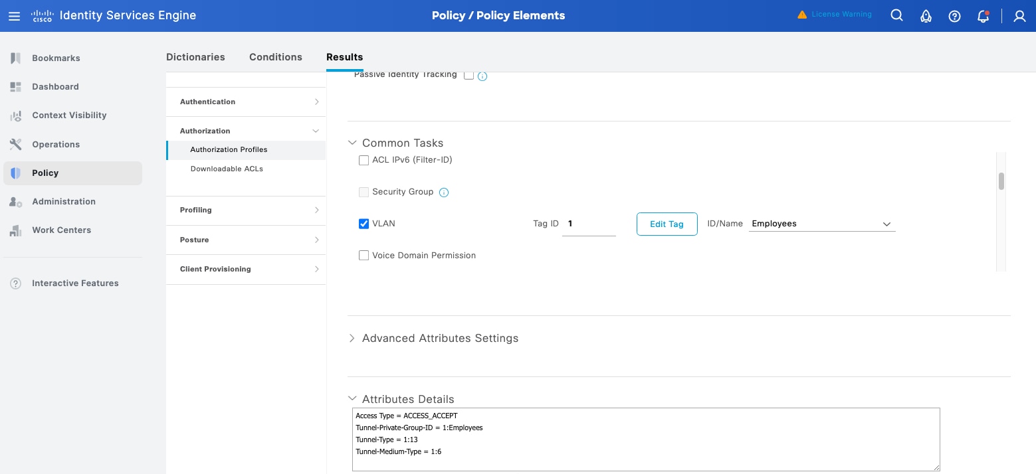
Task: Open the notifications bell icon
Action: [984, 16]
